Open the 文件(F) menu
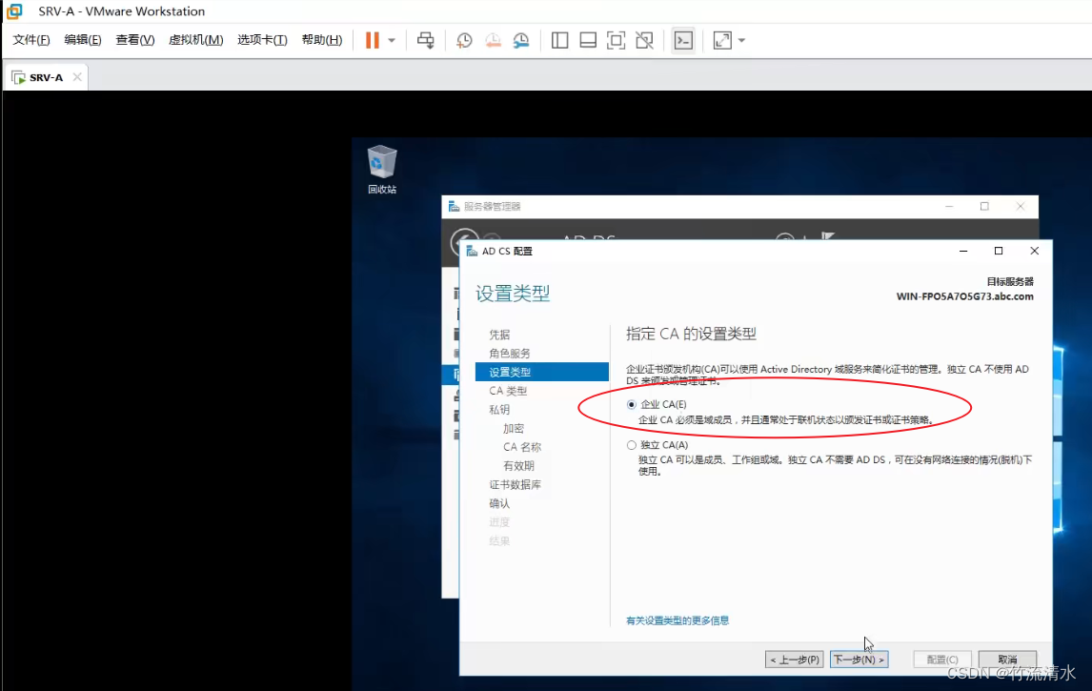Viewport: 1092px width, 691px height. point(31,40)
